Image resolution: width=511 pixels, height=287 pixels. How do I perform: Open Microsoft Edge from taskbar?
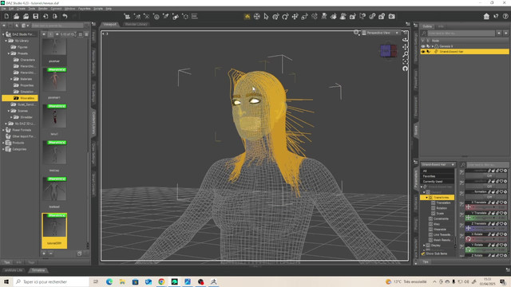click(x=109, y=281)
